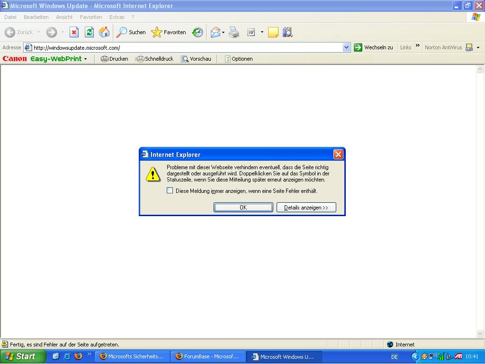
Task: Click the Zurück back arrow button
Action: pyautogui.click(x=18, y=32)
